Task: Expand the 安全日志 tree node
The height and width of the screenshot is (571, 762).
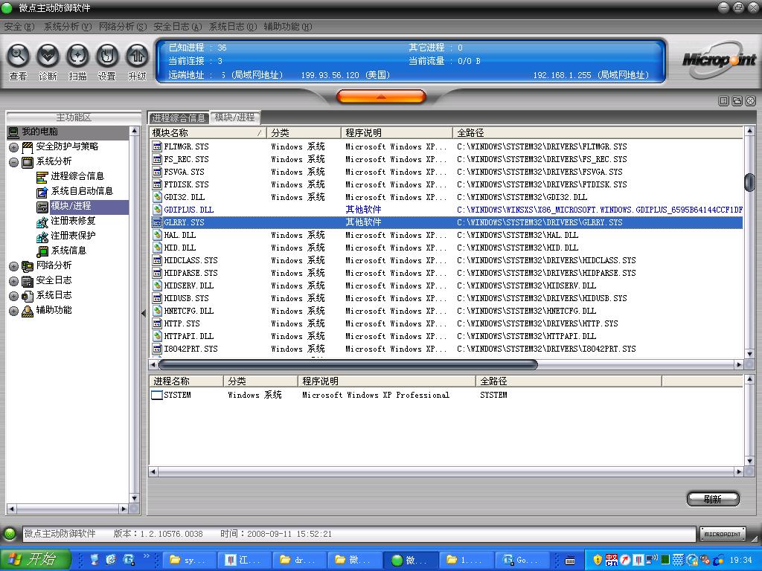Action: (x=13, y=281)
